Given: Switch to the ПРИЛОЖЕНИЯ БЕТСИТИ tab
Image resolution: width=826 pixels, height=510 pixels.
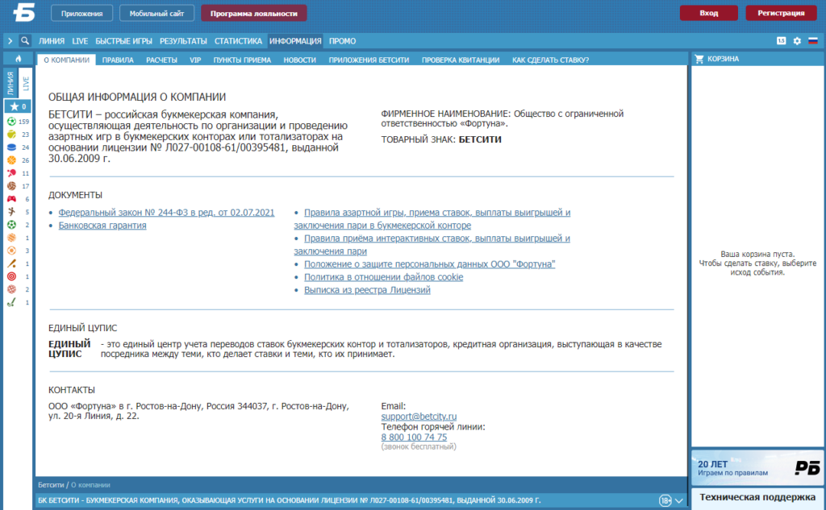Looking at the screenshot, I should click(x=369, y=60).
